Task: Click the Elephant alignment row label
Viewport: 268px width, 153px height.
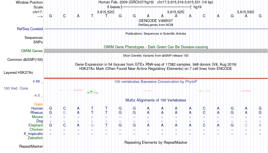Action: (x=36, y=125)
